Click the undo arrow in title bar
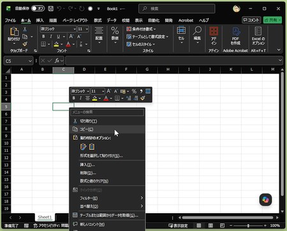287x231 pixels. click(x=59, y=8)
